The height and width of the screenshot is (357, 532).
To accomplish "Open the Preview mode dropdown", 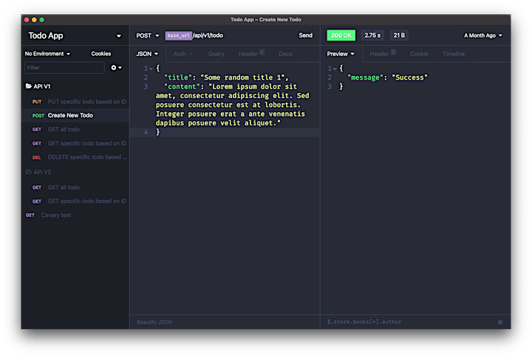I will 341,54.
